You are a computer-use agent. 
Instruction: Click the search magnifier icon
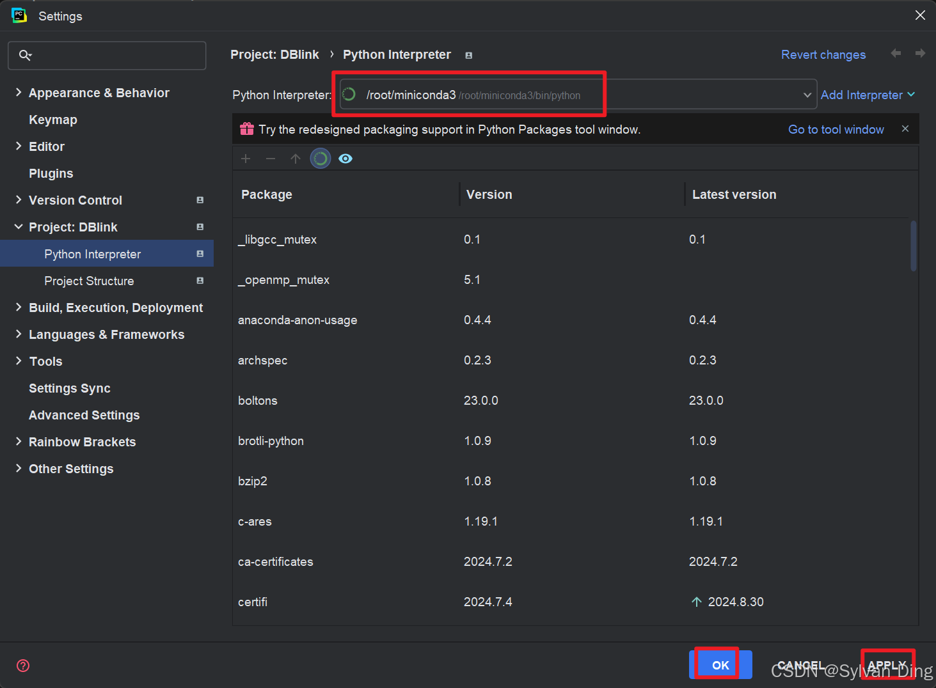(x=25, y=56)
